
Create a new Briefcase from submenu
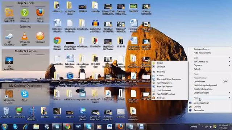(170, 98)
